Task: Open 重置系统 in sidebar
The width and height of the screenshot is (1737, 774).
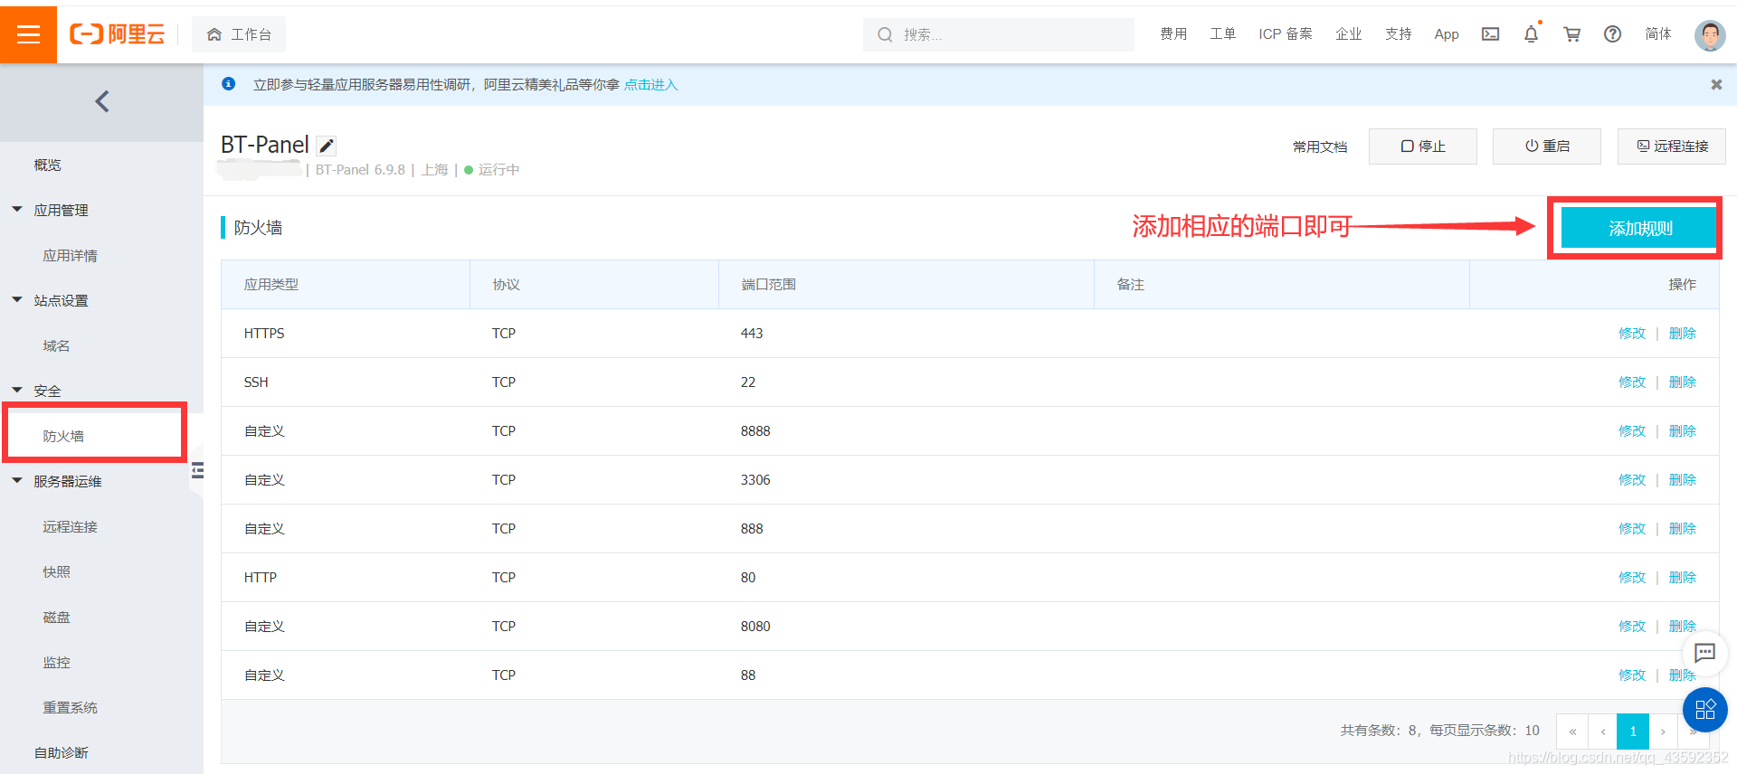Action: pos(70,708)
